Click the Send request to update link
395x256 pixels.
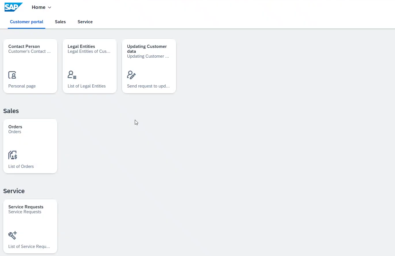[148, 86]
